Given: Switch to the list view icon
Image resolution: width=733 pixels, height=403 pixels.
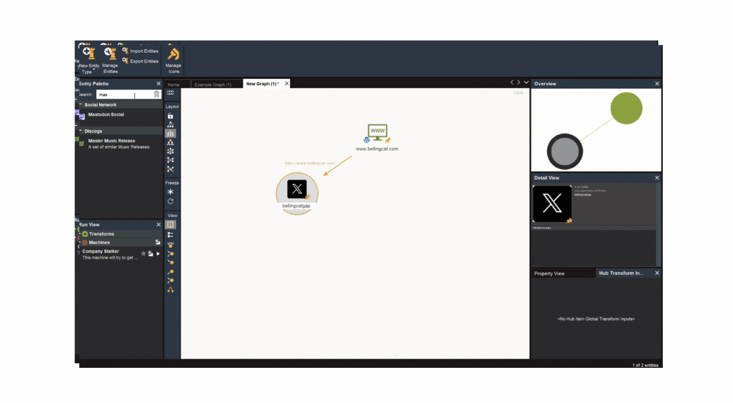Looking at the screenshot, I should tap(170, 235).
